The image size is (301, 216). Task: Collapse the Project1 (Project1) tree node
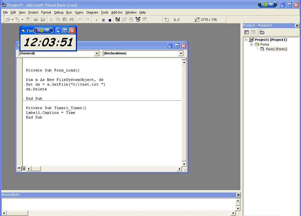(x=246, y=40)
